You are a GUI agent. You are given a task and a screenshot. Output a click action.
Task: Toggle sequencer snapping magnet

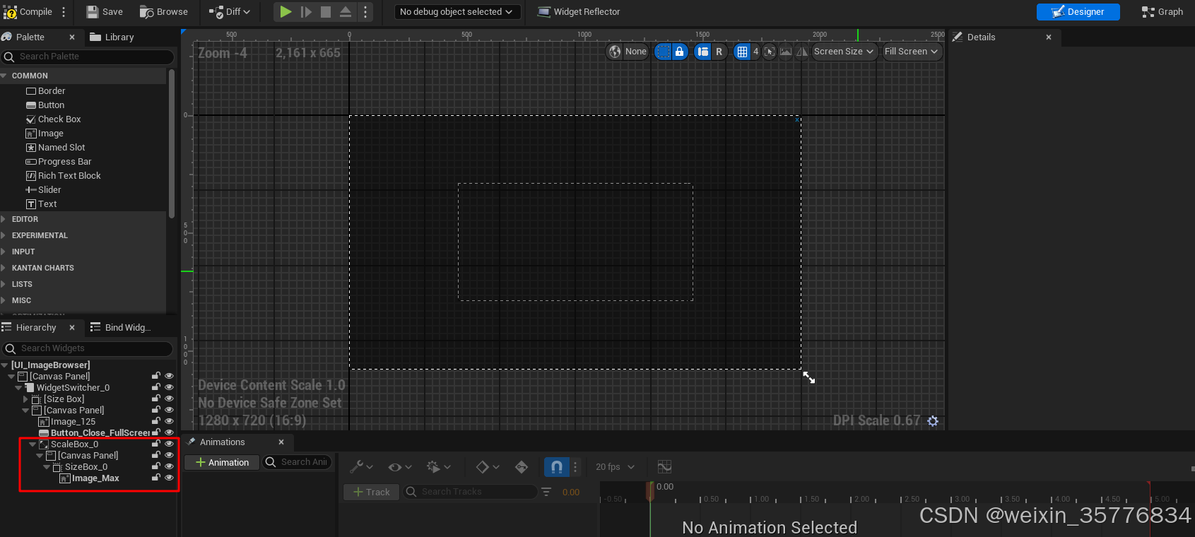click(557, 467)
